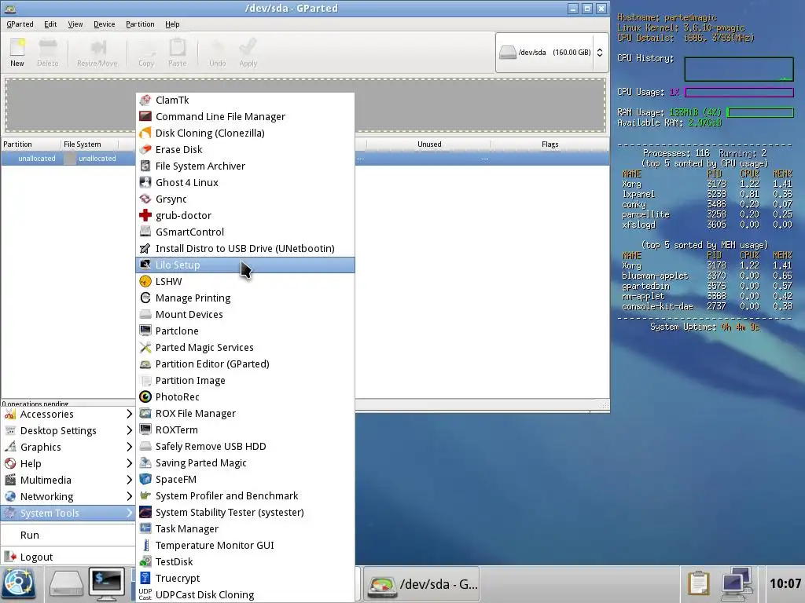Click the ClamTk icon in menu

coord(145,100)
